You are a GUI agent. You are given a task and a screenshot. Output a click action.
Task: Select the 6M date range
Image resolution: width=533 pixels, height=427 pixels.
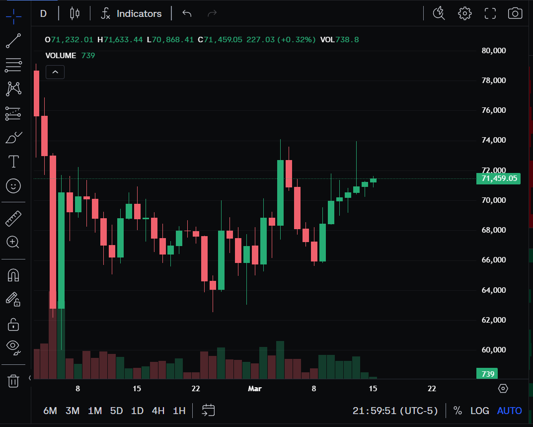click(50, 411)
